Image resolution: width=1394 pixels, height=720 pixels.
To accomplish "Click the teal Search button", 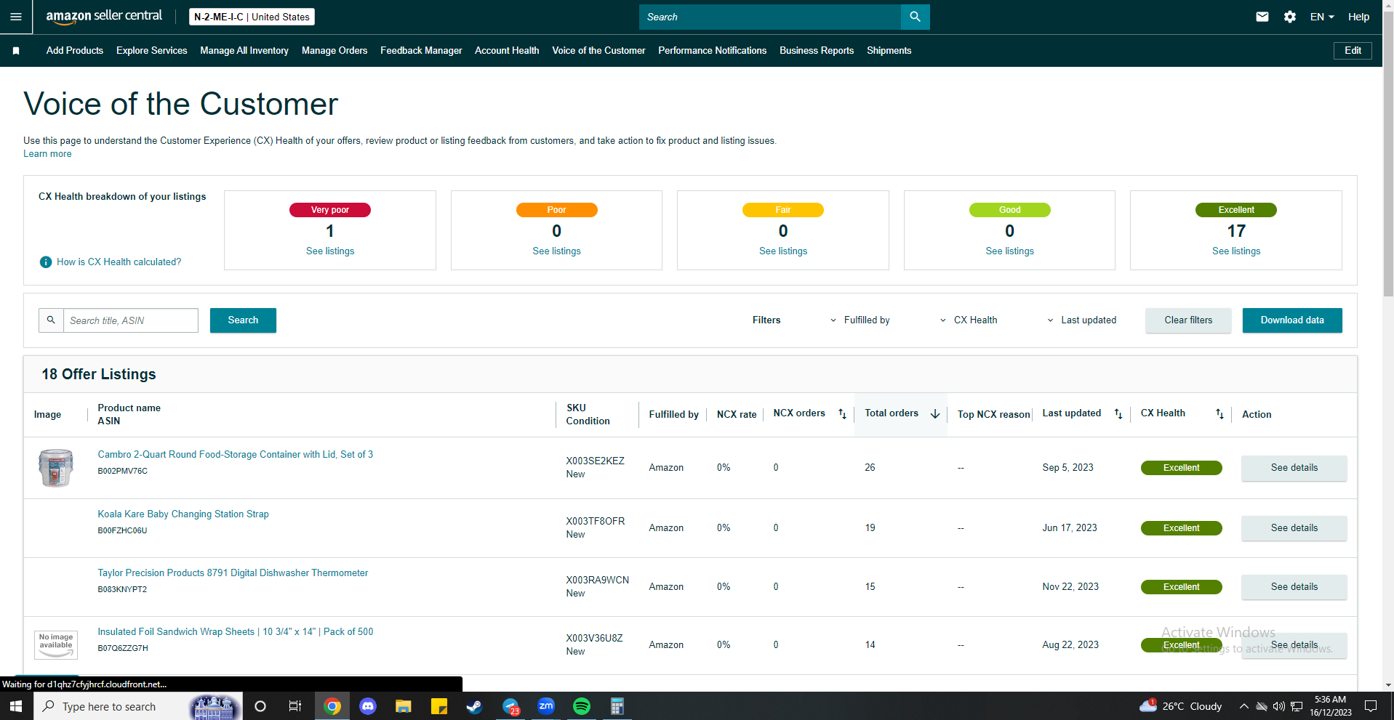I will click(243, 320).
